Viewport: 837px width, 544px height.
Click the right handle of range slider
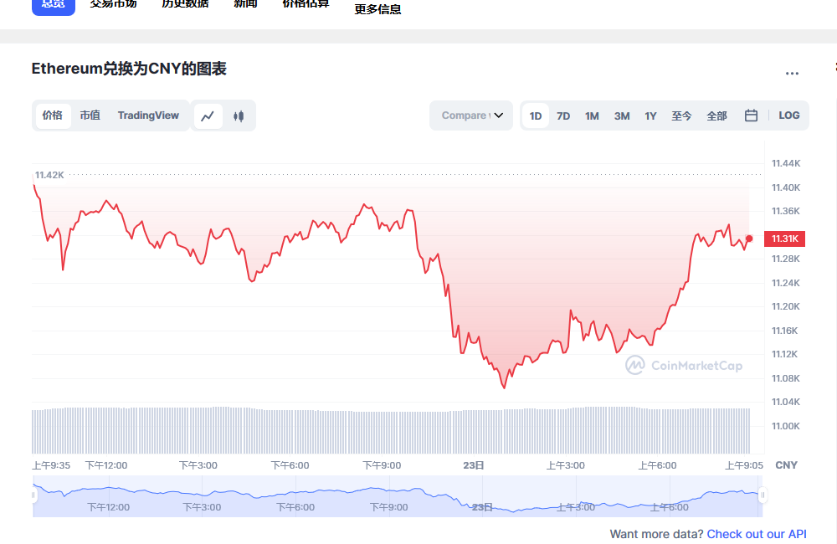[x=763, y=495]
